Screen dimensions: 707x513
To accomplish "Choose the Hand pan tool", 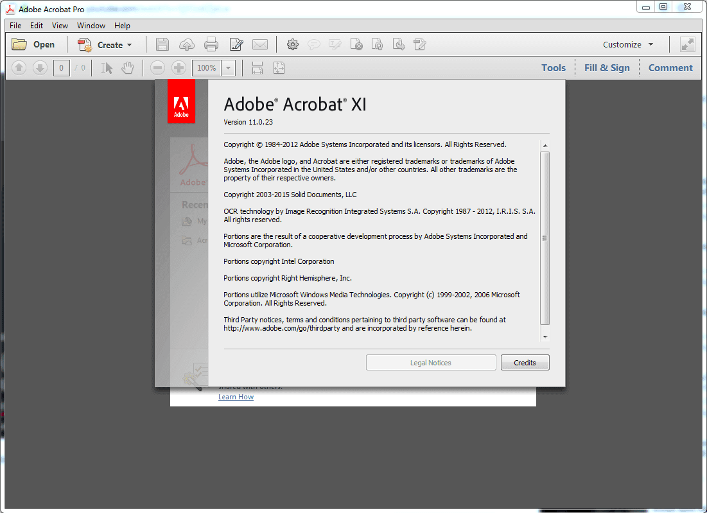I will (128, 68).
